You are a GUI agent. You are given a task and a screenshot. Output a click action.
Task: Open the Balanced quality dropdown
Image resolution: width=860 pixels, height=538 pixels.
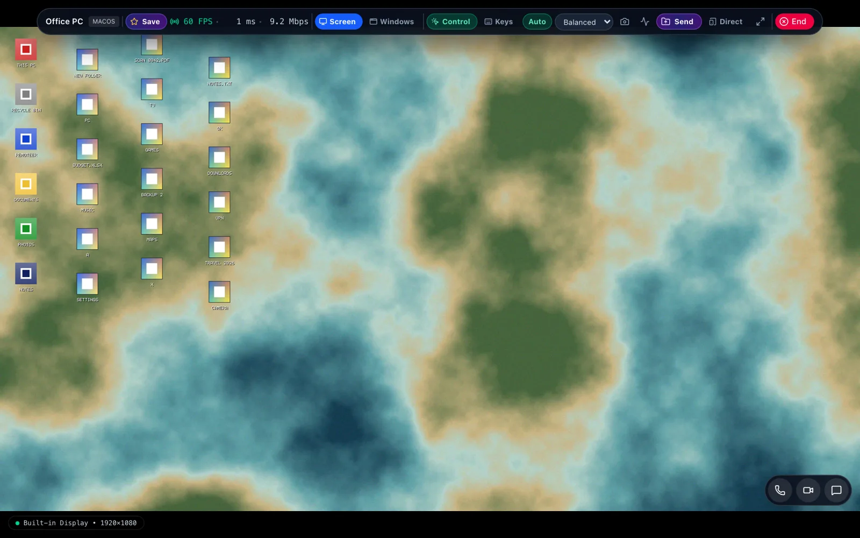(584, 22)
